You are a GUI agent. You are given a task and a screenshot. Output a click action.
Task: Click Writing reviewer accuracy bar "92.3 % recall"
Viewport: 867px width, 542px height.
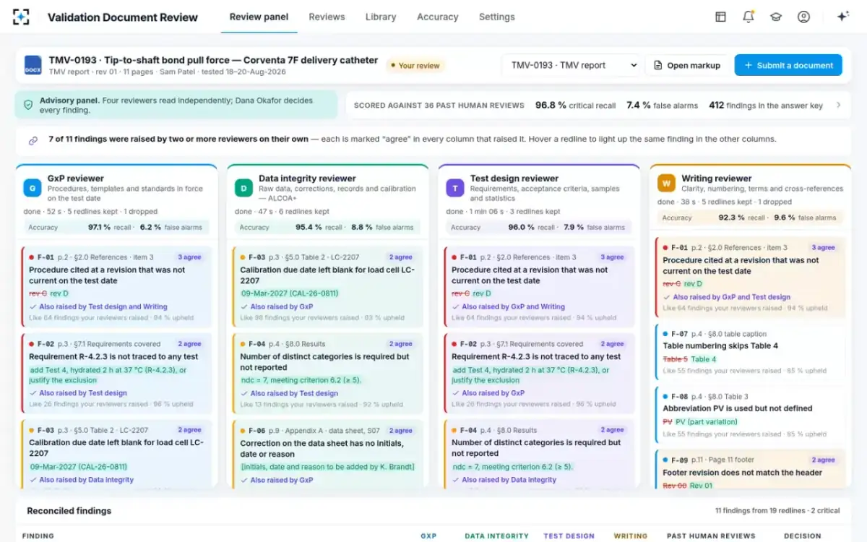tap(751, 217)
